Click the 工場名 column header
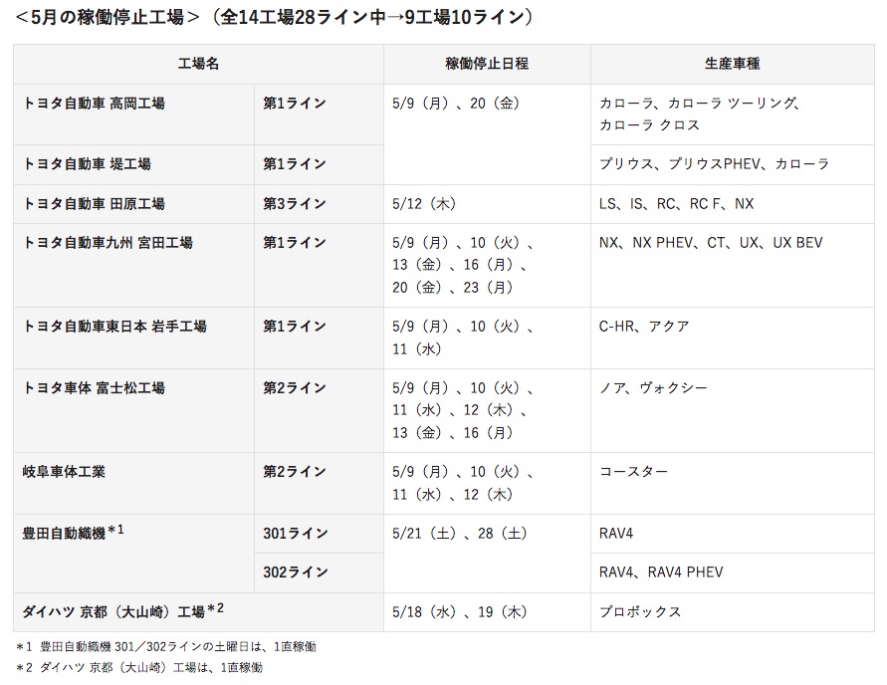This screenshot has width=887, height=685. click(x=198, y=64)
